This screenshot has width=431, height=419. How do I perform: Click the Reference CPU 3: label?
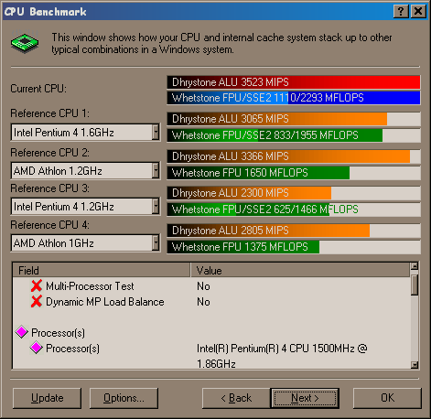[x=50, y=188]
